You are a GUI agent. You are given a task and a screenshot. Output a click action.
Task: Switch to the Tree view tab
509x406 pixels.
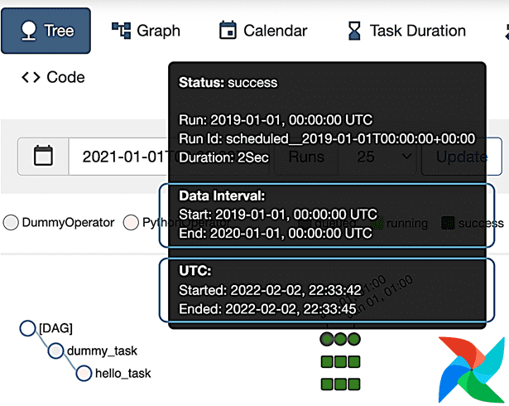(46, 31)
